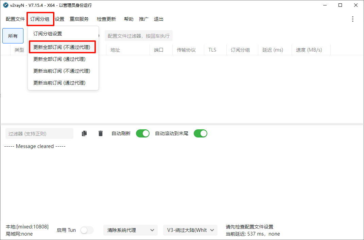Open the V3-绕过大陆 routing dropdown

point(190,230)
